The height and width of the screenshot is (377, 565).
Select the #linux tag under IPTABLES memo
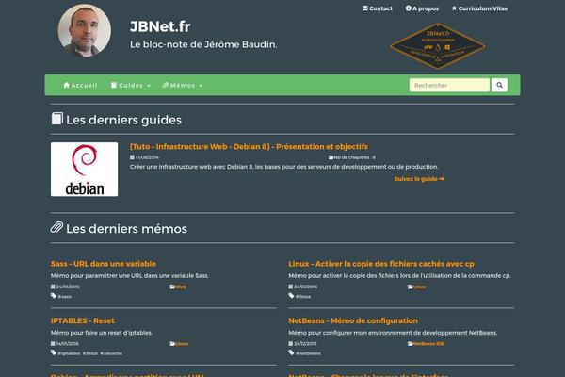click(x=90, y=353)
